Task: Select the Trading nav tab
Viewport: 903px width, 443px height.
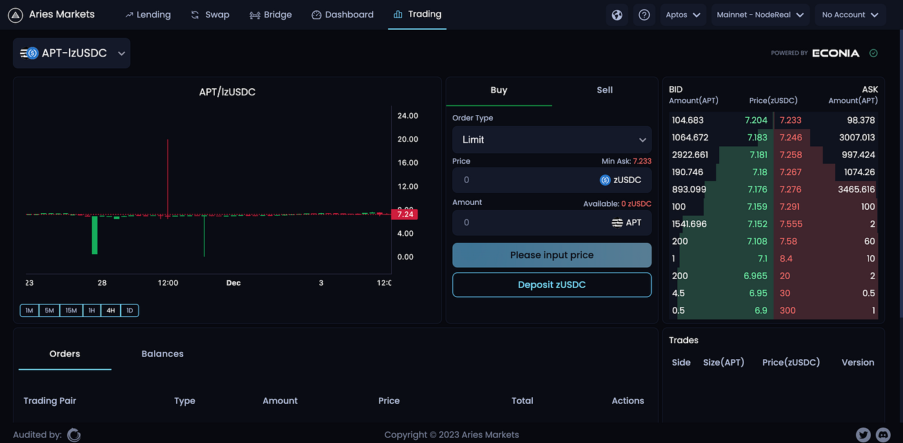Action: 417,14
